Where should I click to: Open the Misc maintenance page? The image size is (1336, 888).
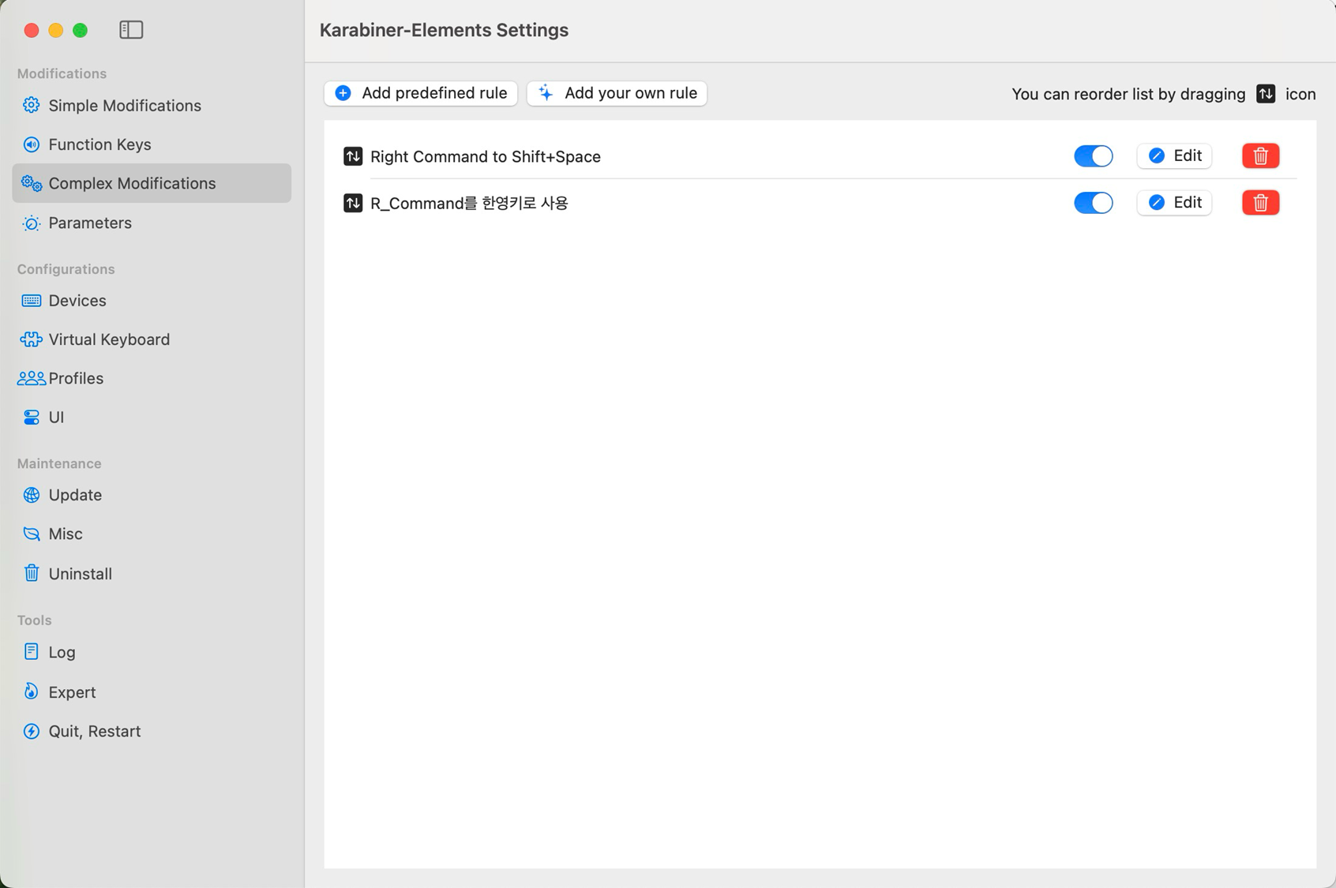pyautogui.click(x=152, y=534)
